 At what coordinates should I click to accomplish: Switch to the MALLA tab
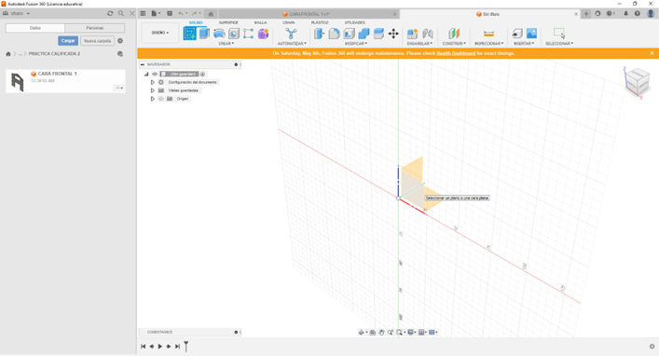(x=261, y=22)
